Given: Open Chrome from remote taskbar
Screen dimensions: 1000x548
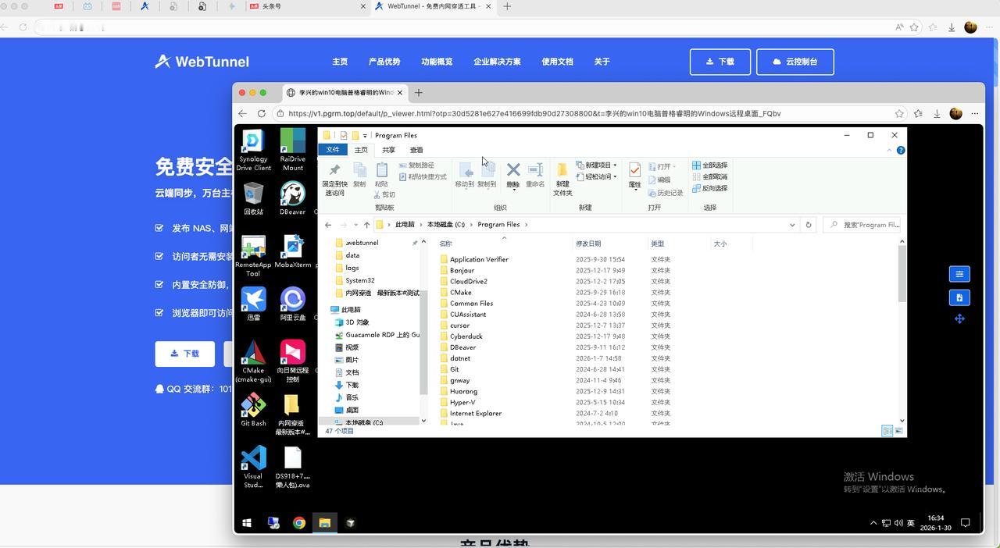Looking at the screenshot, I should point(299,523).
